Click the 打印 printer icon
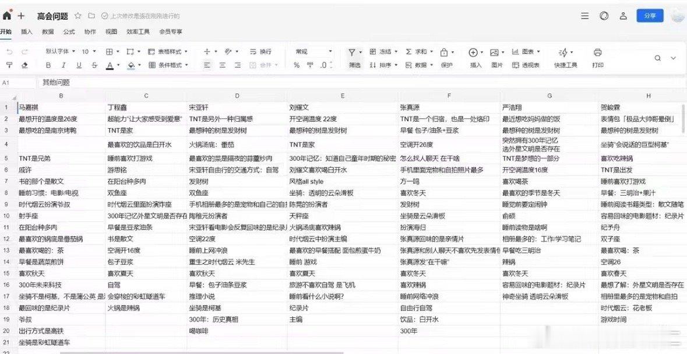The image size is (687, 354). coord(597,52)
